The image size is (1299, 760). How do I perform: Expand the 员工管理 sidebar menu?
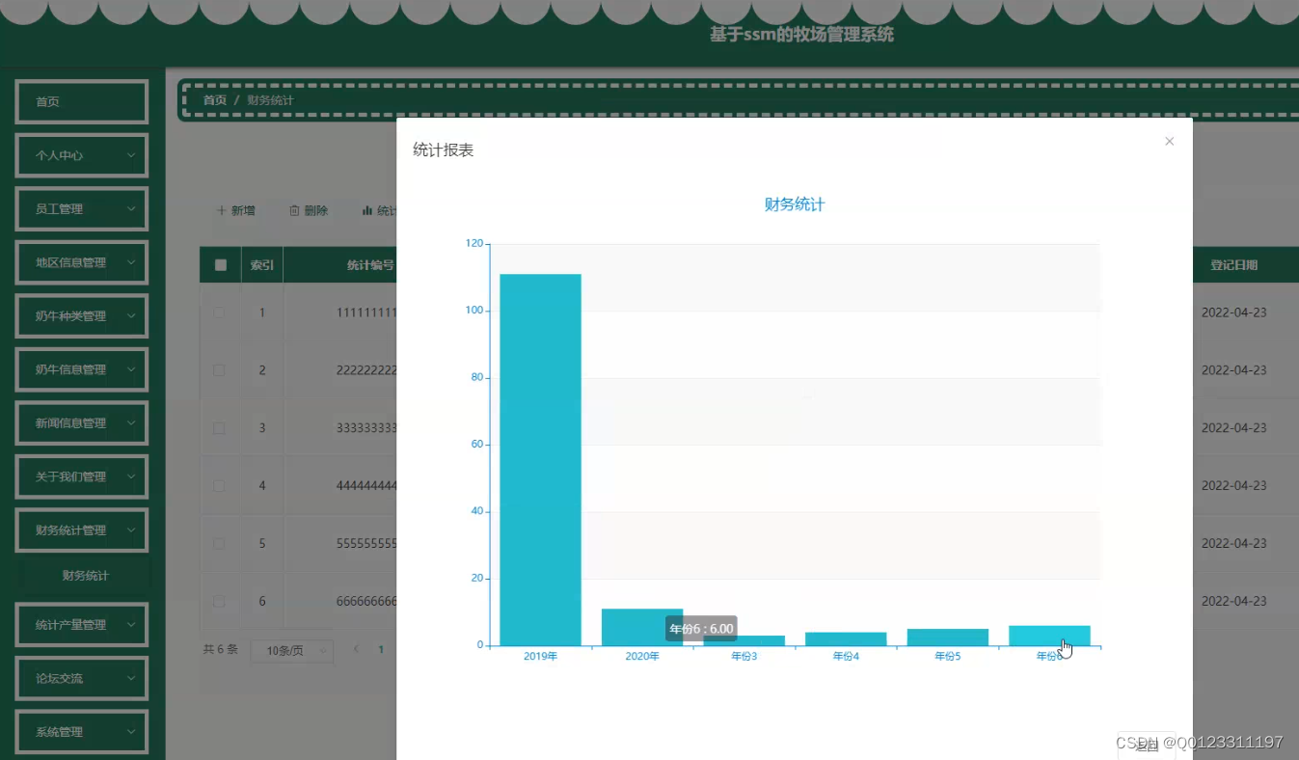tap(81, 209)
